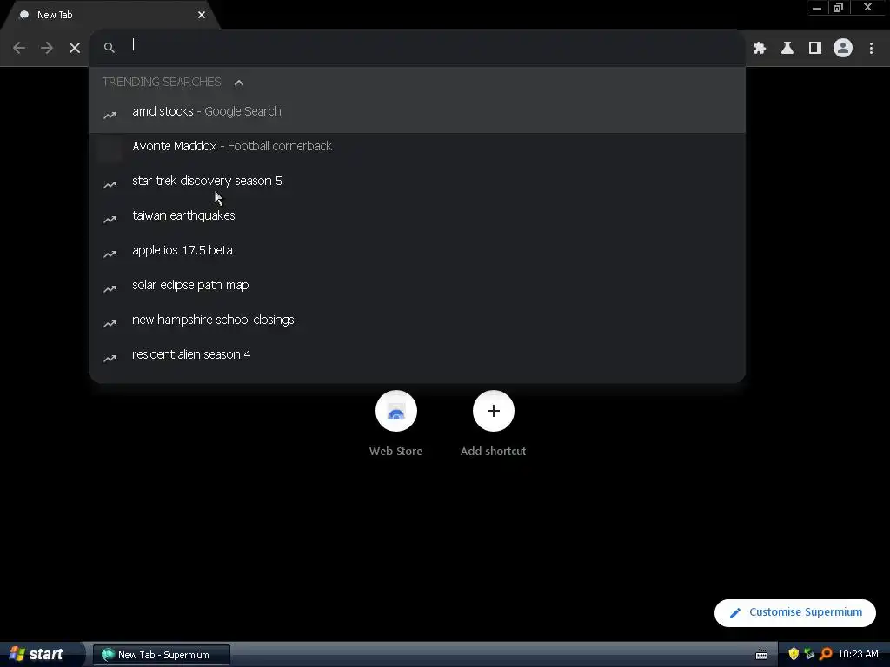Open the three-dot browser menu

click(x=871, y=48)
